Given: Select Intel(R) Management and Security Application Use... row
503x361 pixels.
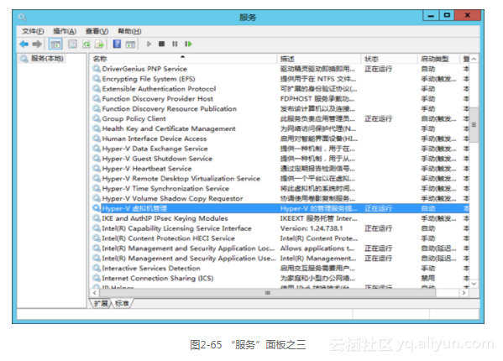Looking at the screenshot, I should 280,258.
